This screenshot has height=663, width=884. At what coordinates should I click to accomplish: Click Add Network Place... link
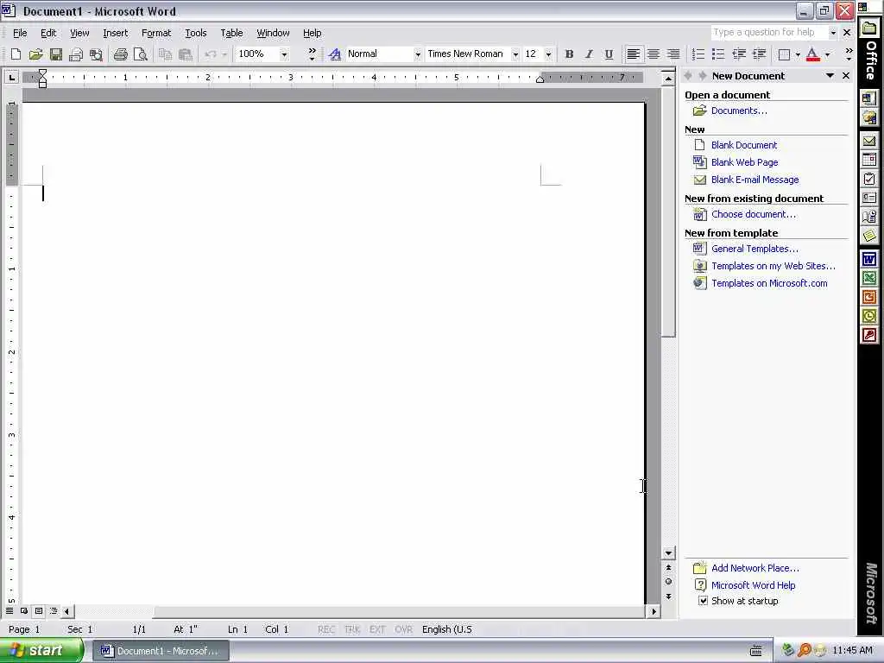[755, 568]
